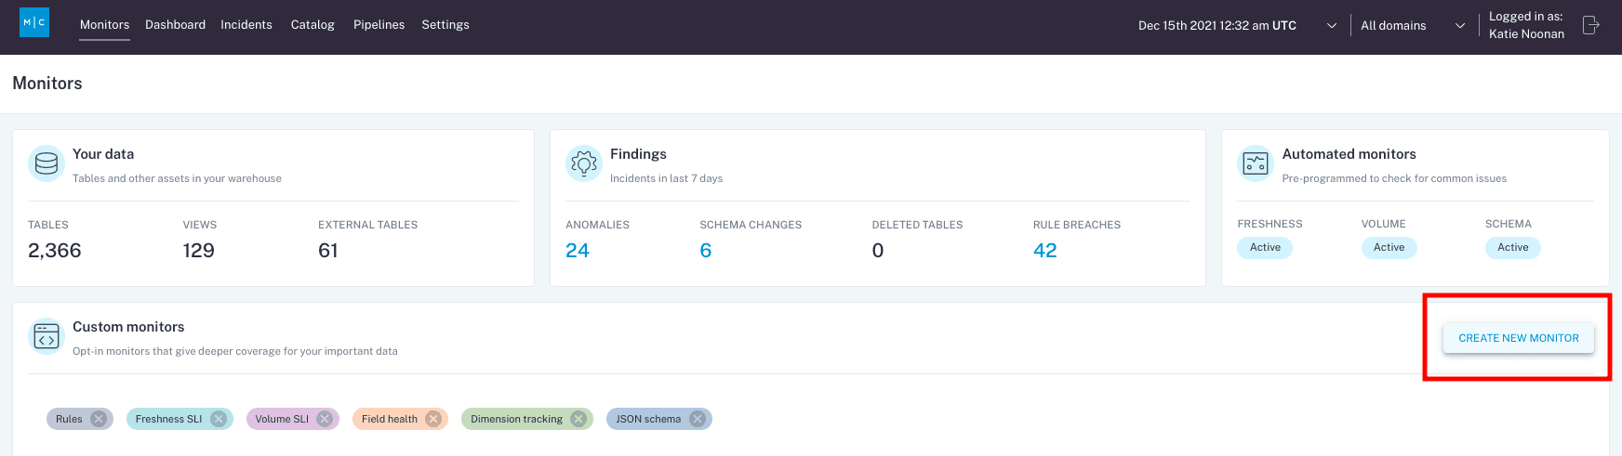Remove the Rules filter chip
This screenshot has width=1622, height=456.
(x=99, y=419)
